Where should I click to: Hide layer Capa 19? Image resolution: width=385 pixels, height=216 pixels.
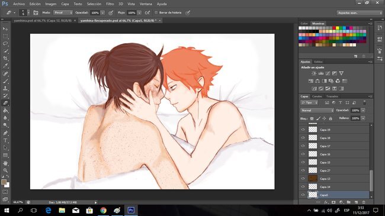coord(303,130)
